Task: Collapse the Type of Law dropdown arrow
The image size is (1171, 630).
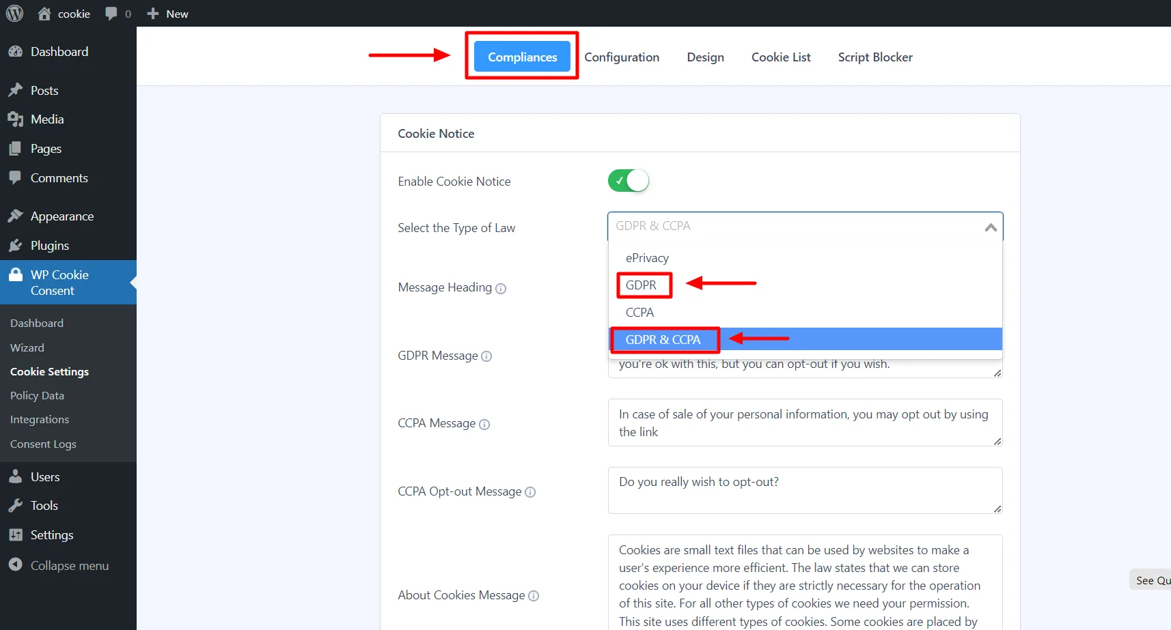Action: (x=990, y=227)
